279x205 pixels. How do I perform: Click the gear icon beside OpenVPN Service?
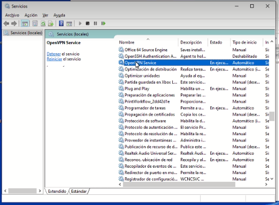coord(121,62)
